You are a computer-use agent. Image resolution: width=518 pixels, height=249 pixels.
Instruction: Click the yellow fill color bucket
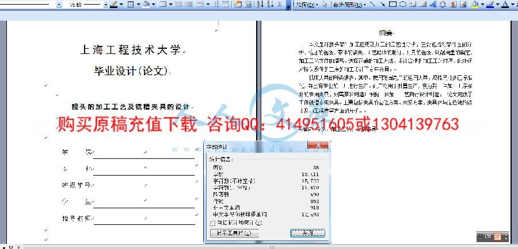tap(475, 4)
